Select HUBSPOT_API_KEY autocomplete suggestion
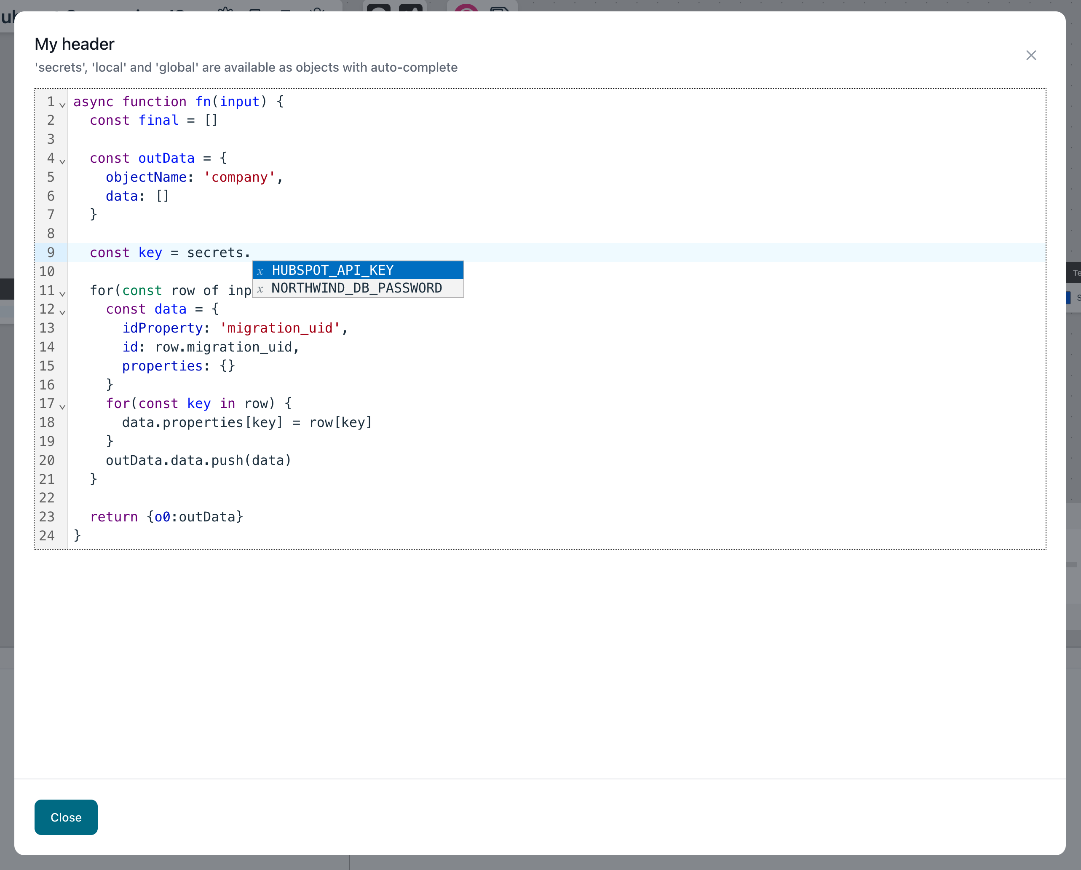The image size is (1081, 870). point(358,270)
